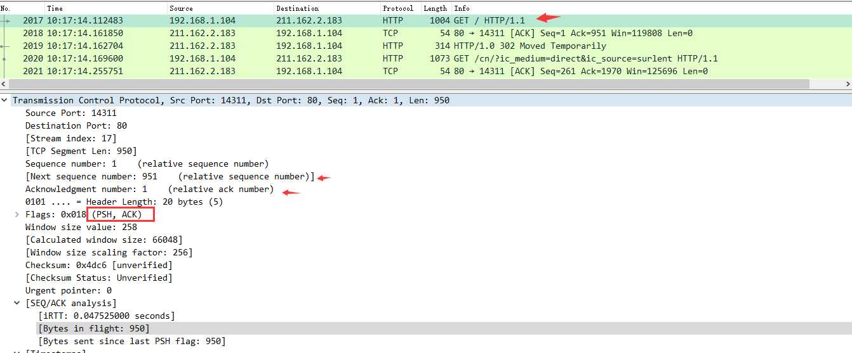Screen dimensions: 852x353
Task: Click the right scroll arrow of packet list
Action: [x=848, y=84]
